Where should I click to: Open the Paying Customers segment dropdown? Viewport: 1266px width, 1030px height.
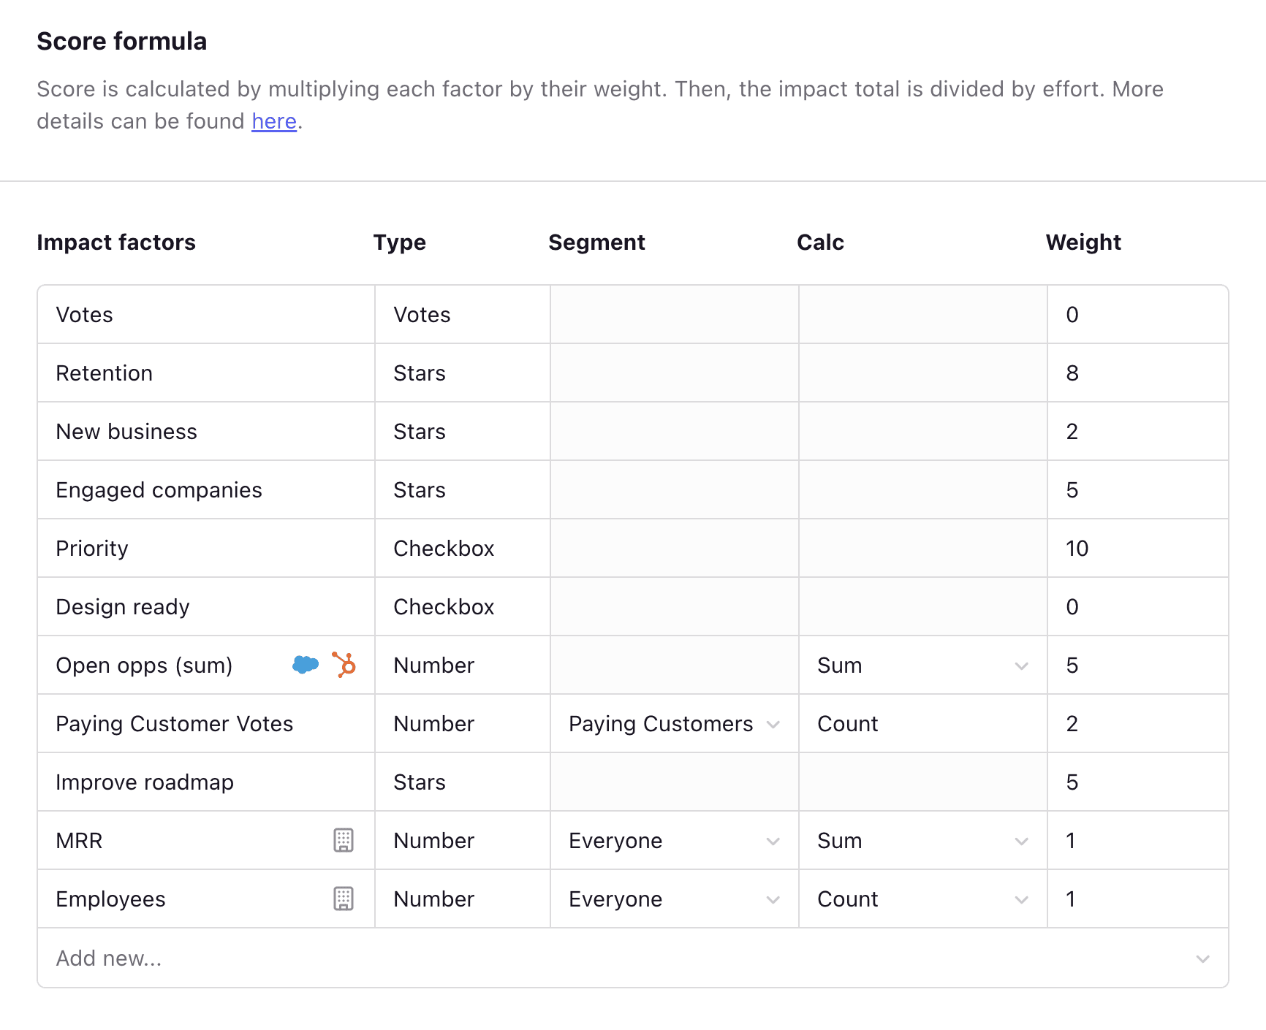click(x=674, y=723)
